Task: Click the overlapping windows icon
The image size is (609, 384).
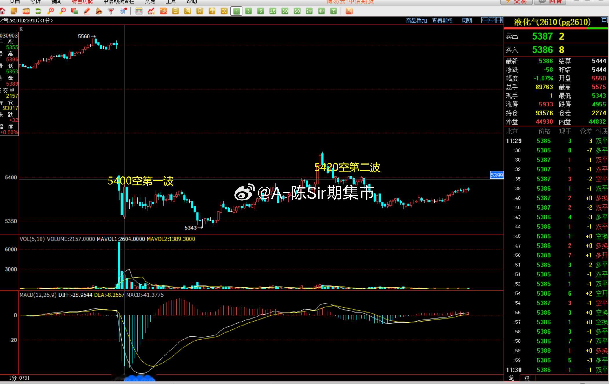Action: 75,11
